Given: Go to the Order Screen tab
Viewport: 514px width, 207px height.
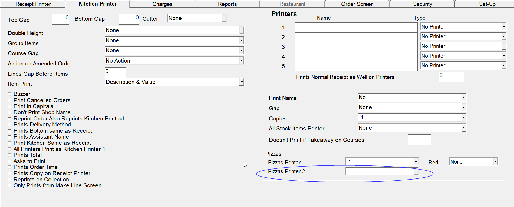Looking at the screenshot, I should [357, 4].
